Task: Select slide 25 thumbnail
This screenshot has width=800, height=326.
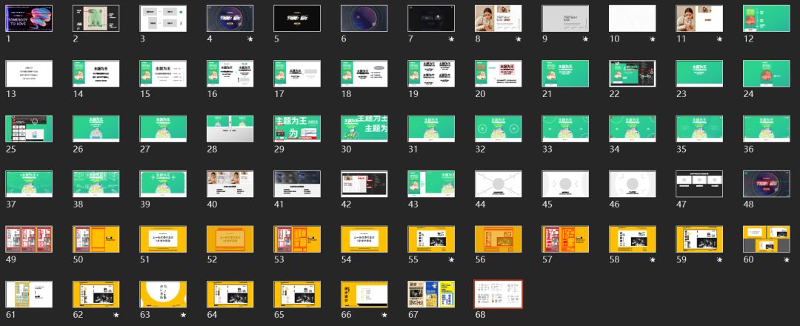Action: [29, 129]
